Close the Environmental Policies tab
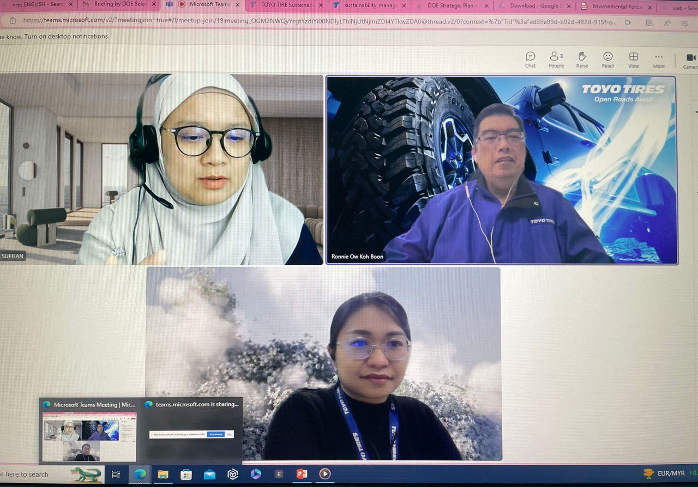Screen dimensions: 698x487 coord(649,7)
